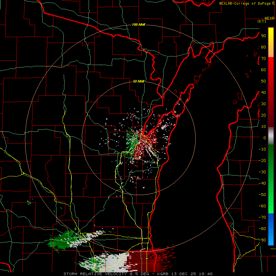This screenshot has width=276, height=276.
Task: Click the positive 90 value on velocity scale
Action: tap(263, 36)
